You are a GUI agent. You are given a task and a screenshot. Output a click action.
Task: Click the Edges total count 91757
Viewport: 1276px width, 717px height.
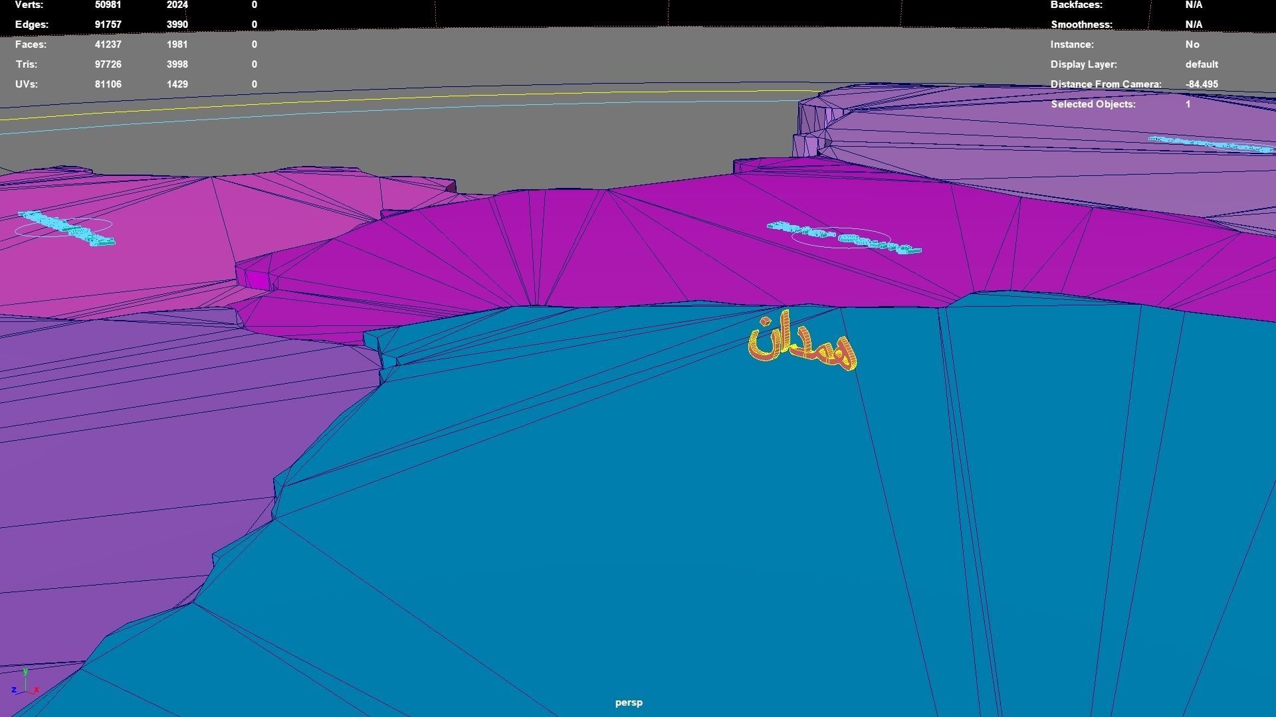point(108,25)
